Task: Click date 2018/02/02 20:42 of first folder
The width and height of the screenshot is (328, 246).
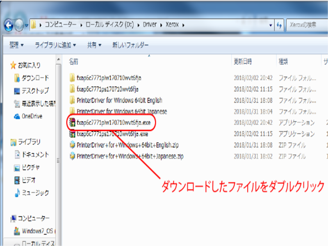Action: [253, 78]
